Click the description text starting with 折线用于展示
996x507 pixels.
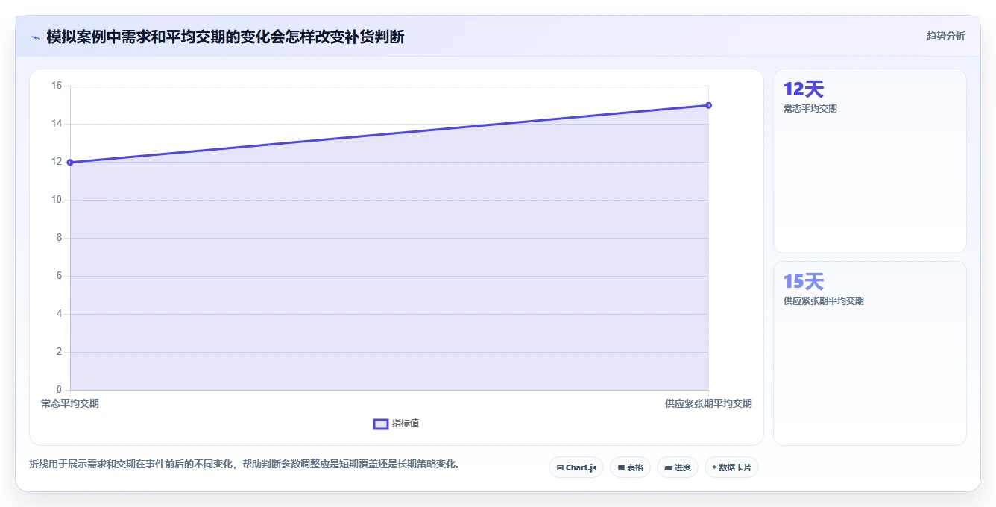click(245, 464)
